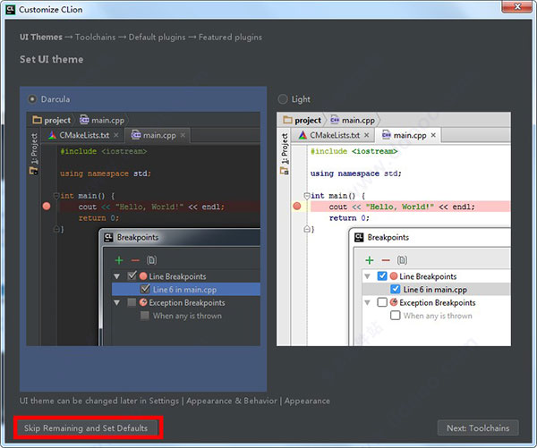Click red breakpoint dot in Darcula gutter
The height and width of the screenshot is (448, 537).
pyautogui.click(x=47, y=206)
